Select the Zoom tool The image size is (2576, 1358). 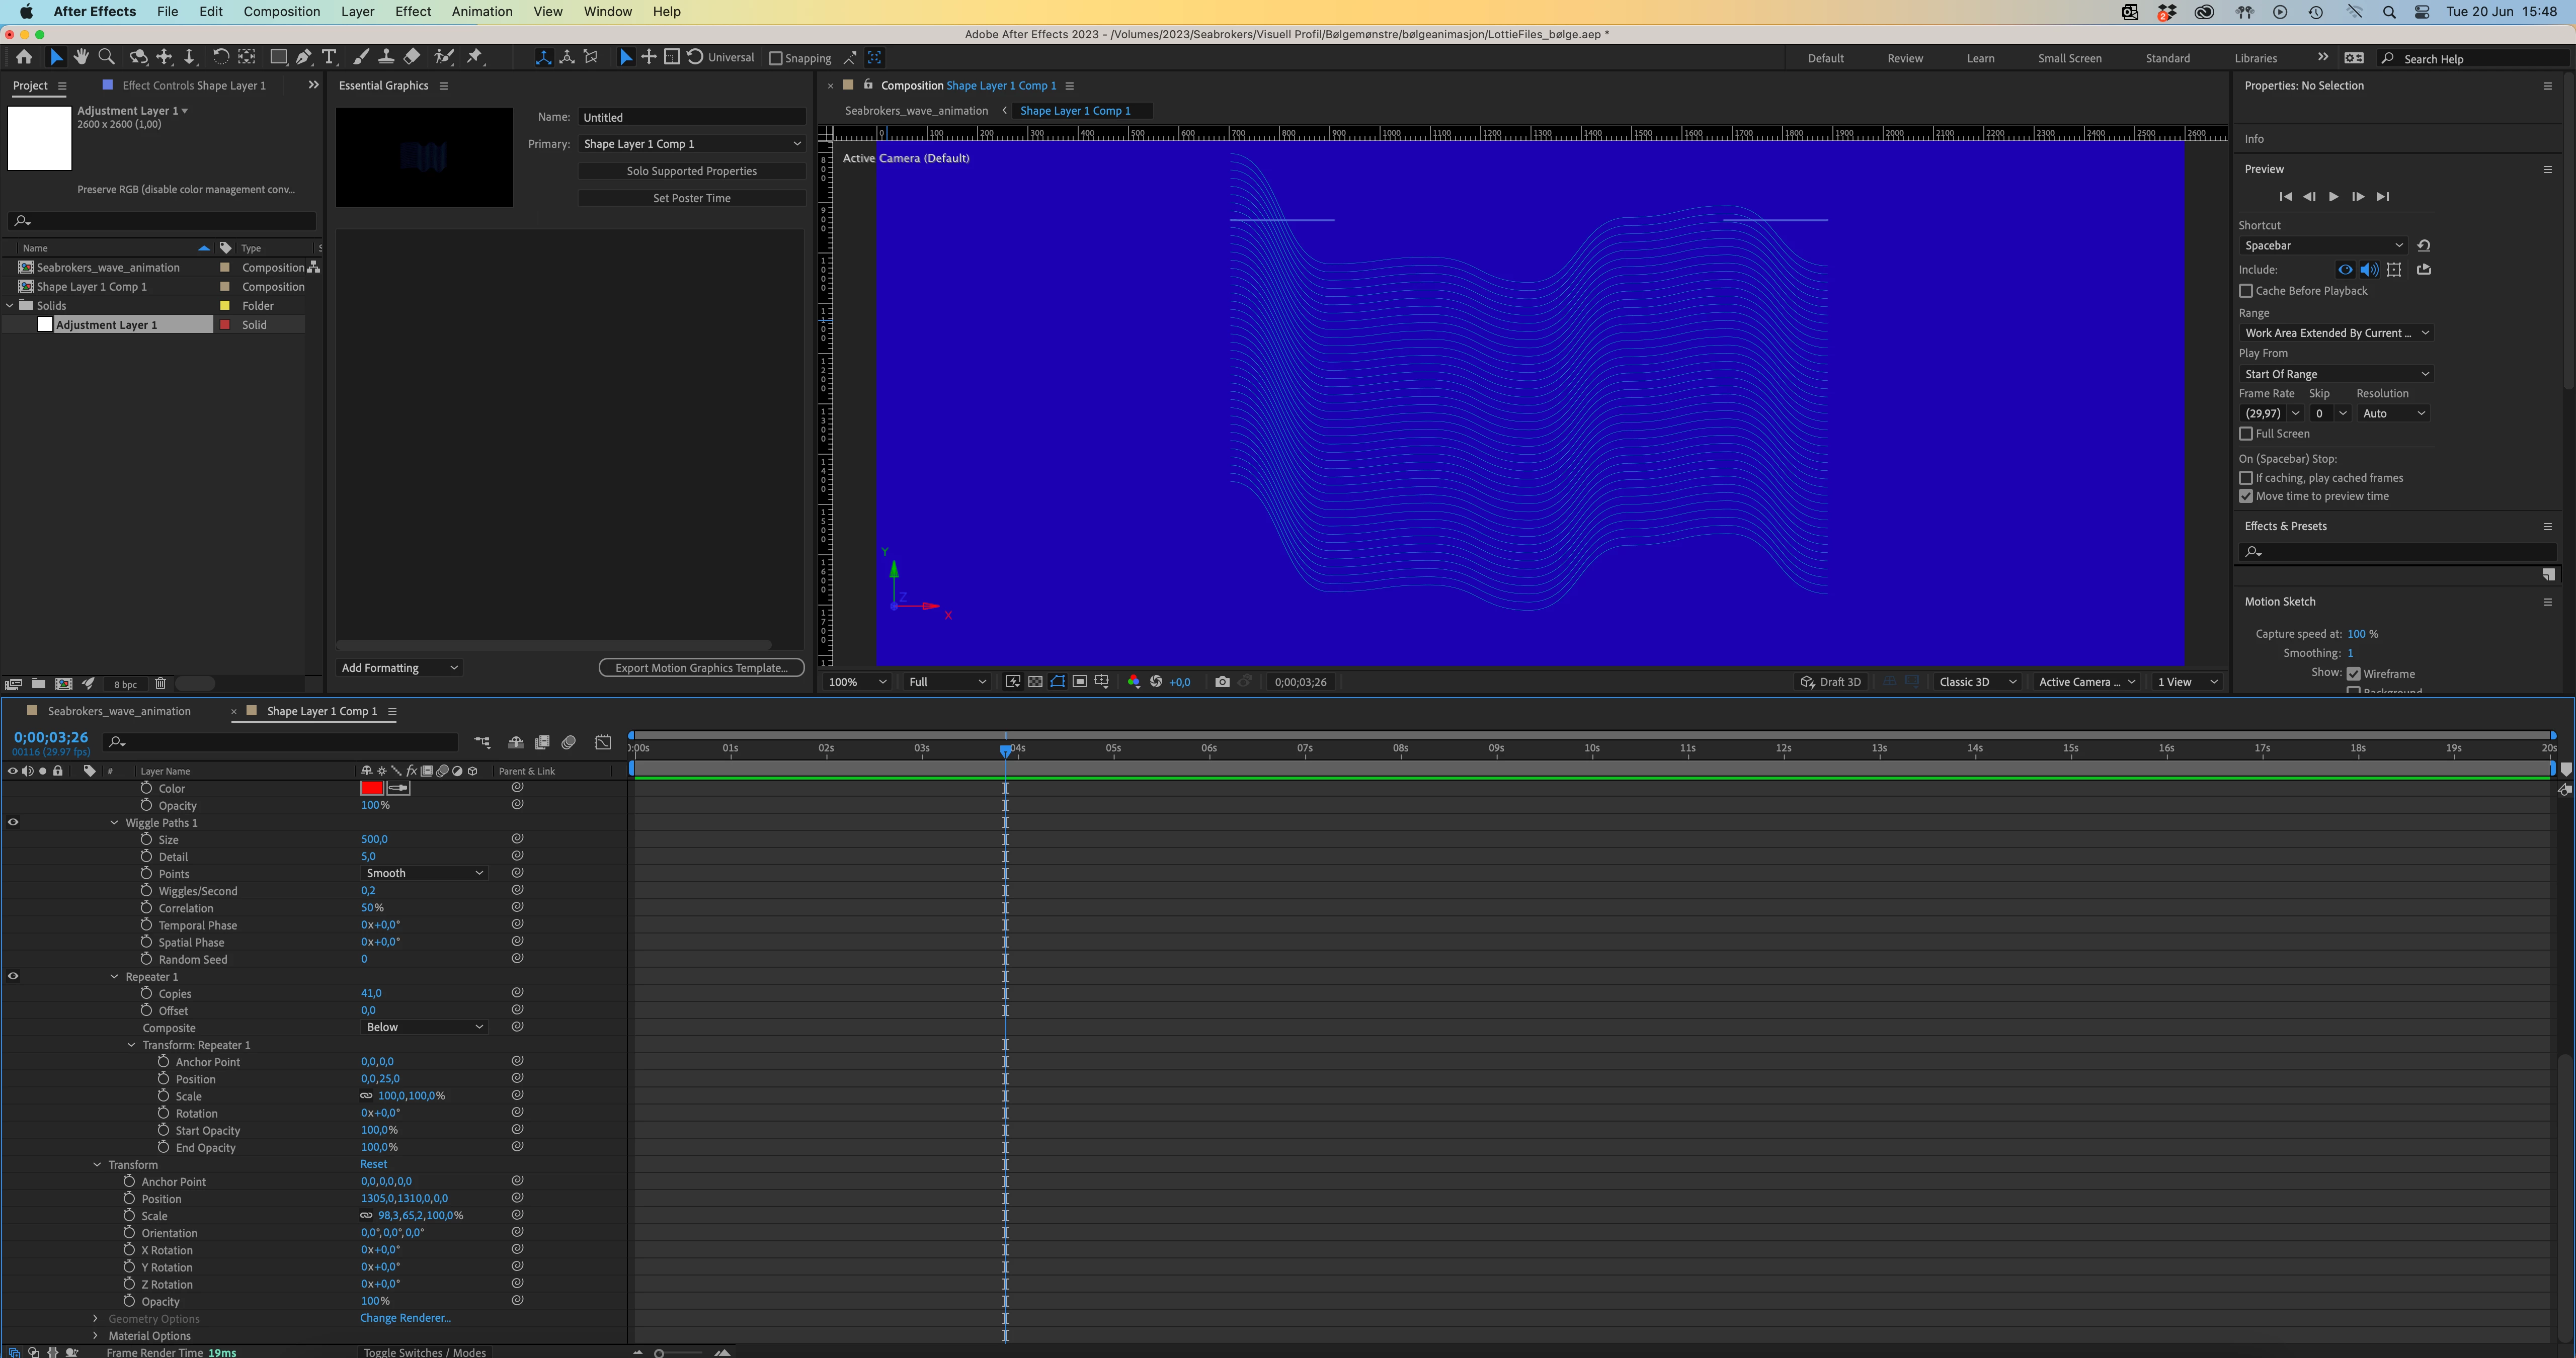(x=106, y=57)
